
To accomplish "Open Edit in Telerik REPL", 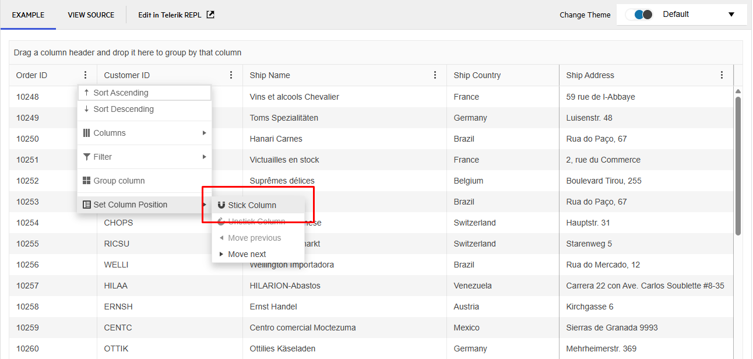I will (176, 15).
